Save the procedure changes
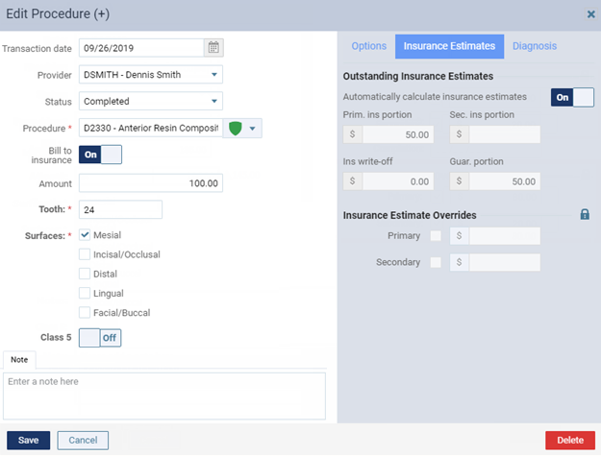Screen dimensions: 601x456 [x=28, y=440]
